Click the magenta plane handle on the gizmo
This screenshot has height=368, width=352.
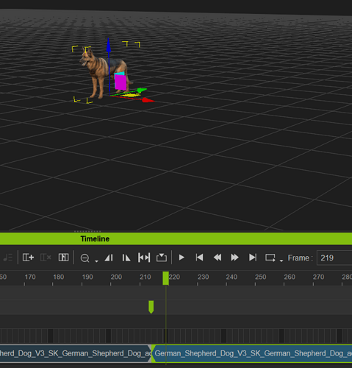pos(121,82)
